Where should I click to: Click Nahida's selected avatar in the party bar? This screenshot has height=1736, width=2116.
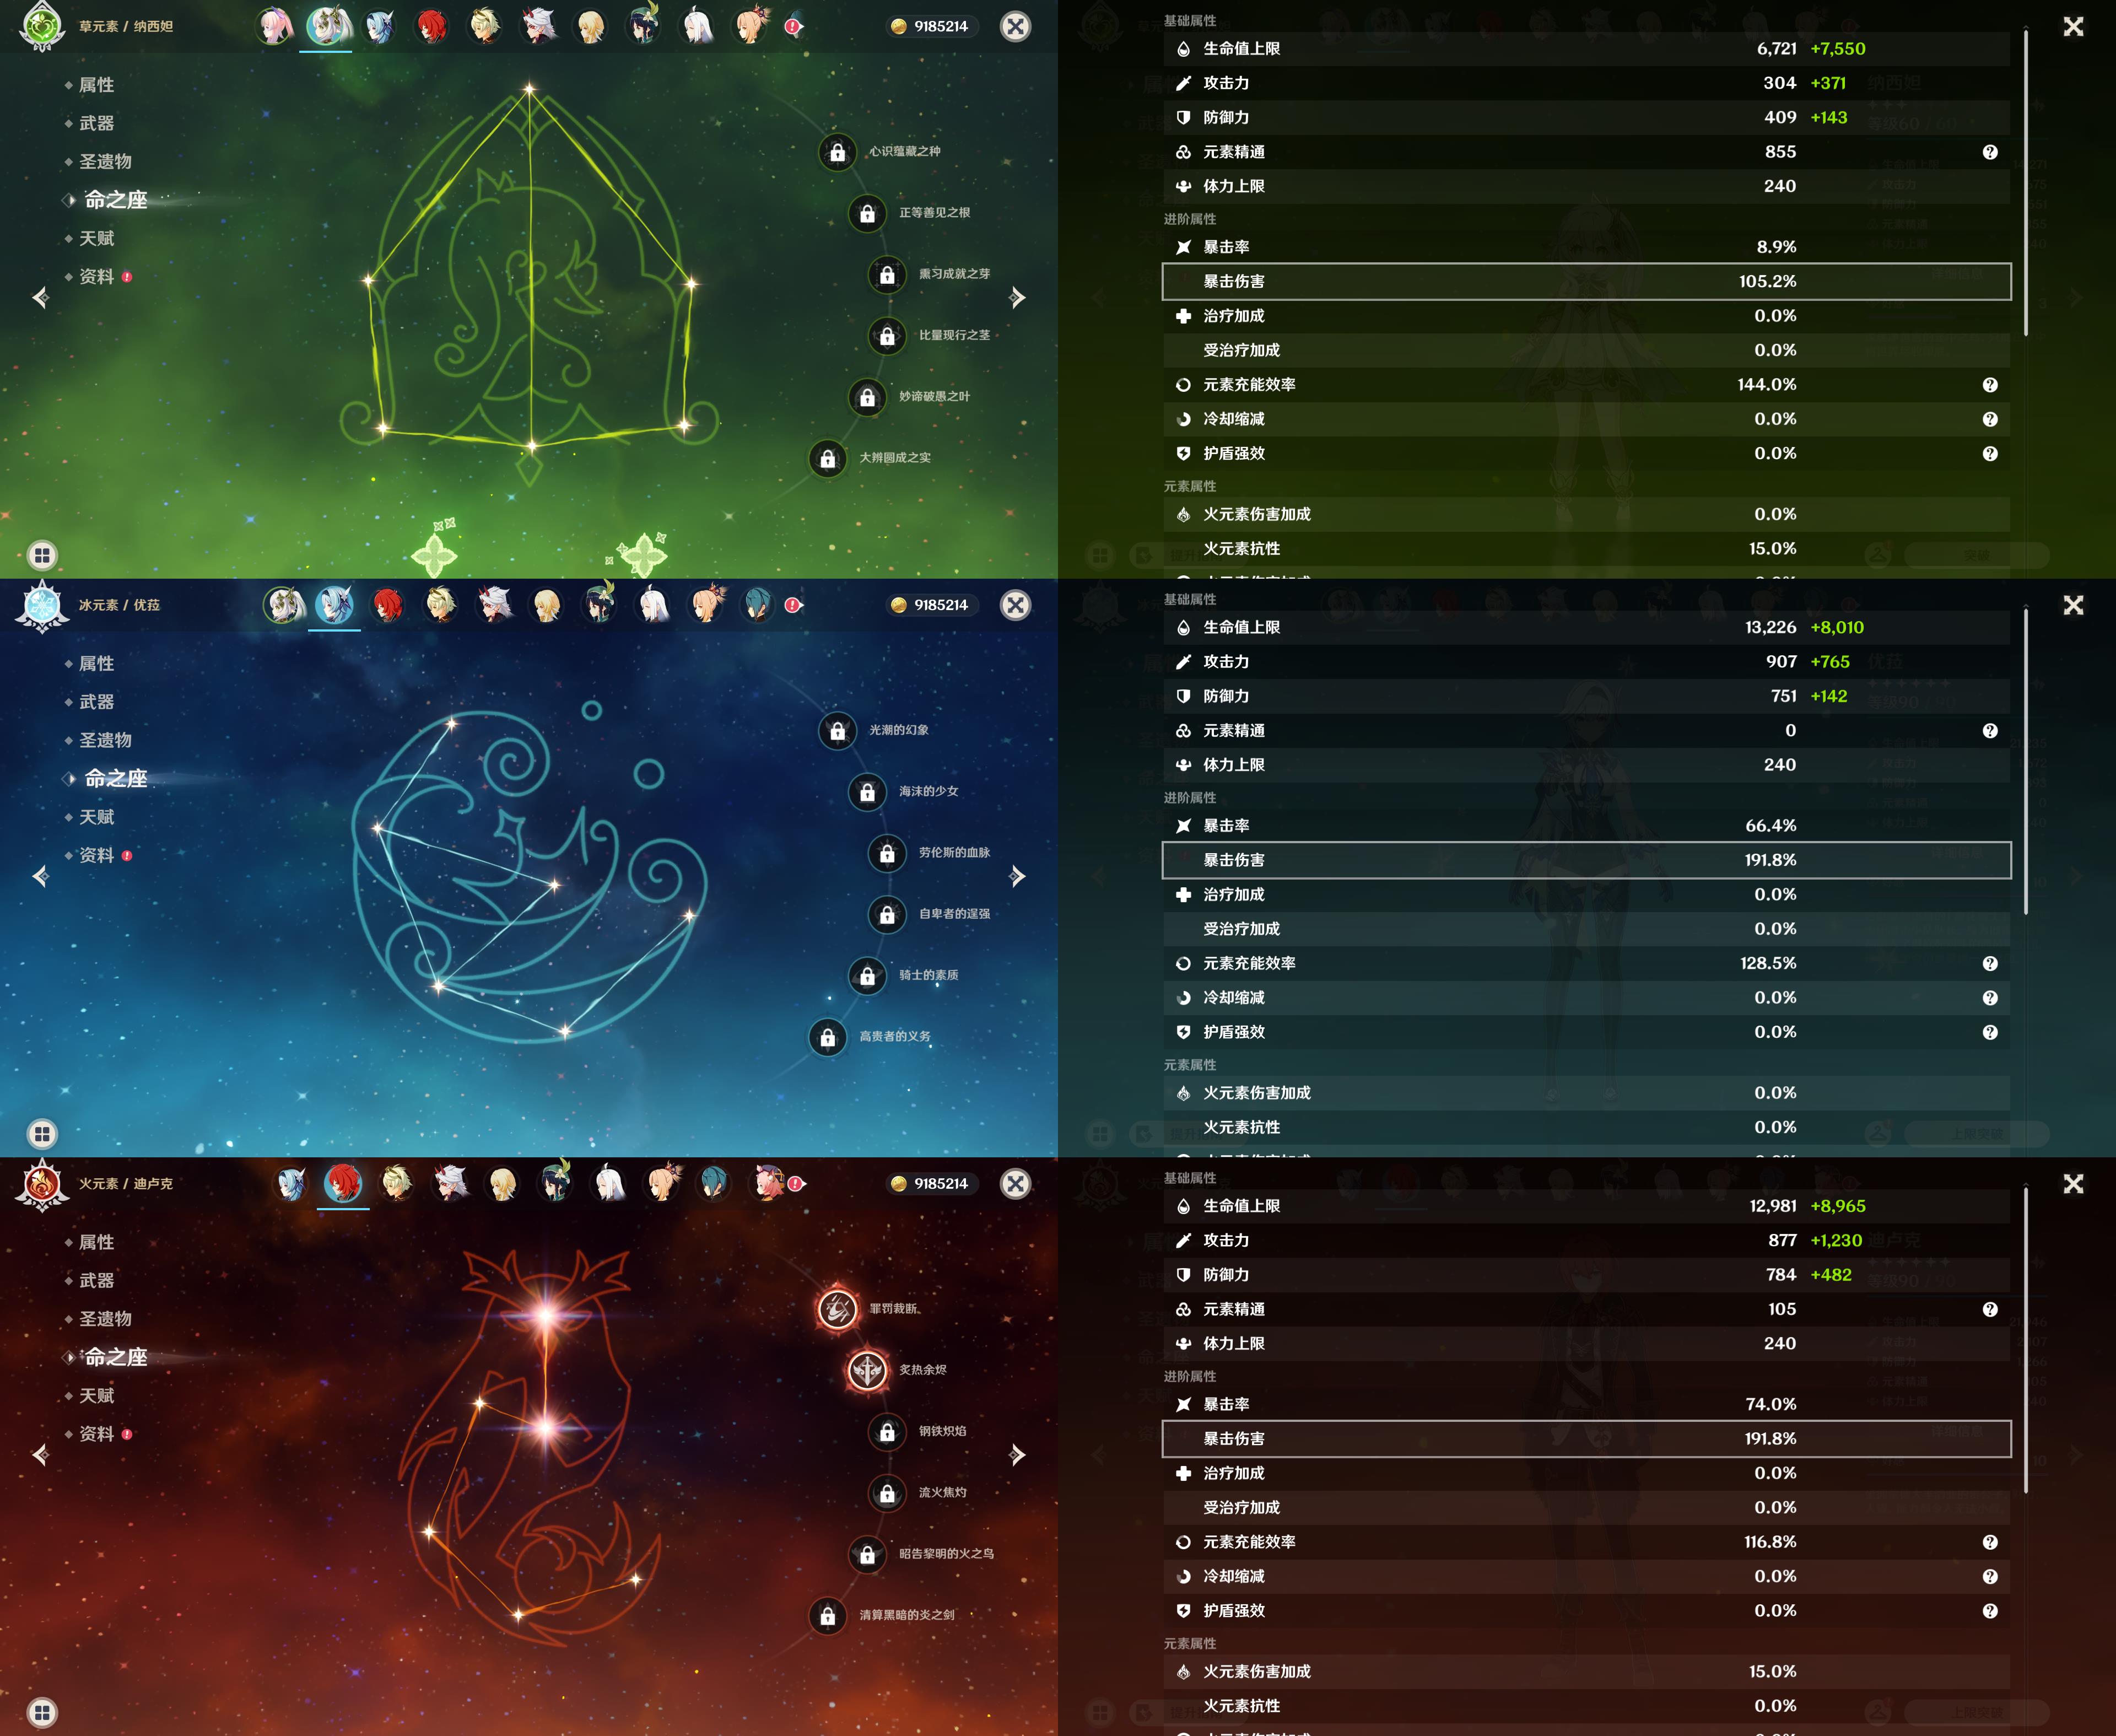pos(327,26)
